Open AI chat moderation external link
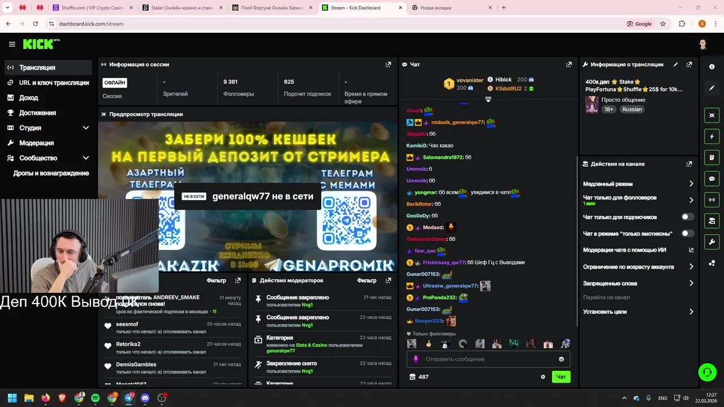 click(x=691, y=250)
